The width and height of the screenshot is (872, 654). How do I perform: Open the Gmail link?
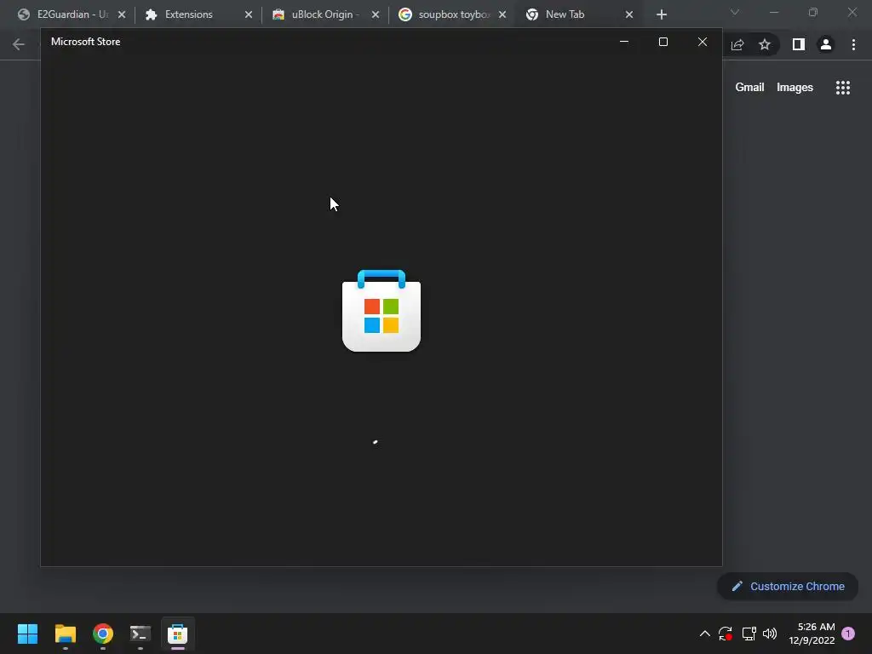coord(749,88)
